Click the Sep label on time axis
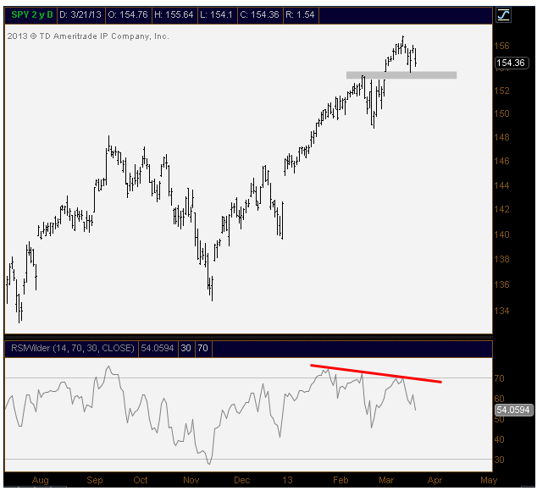This screenshot has width=537, height=496. tap(95, 480)
